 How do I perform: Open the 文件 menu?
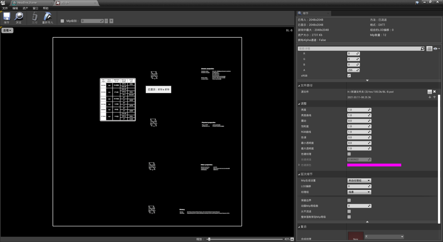tap(5, 8)
